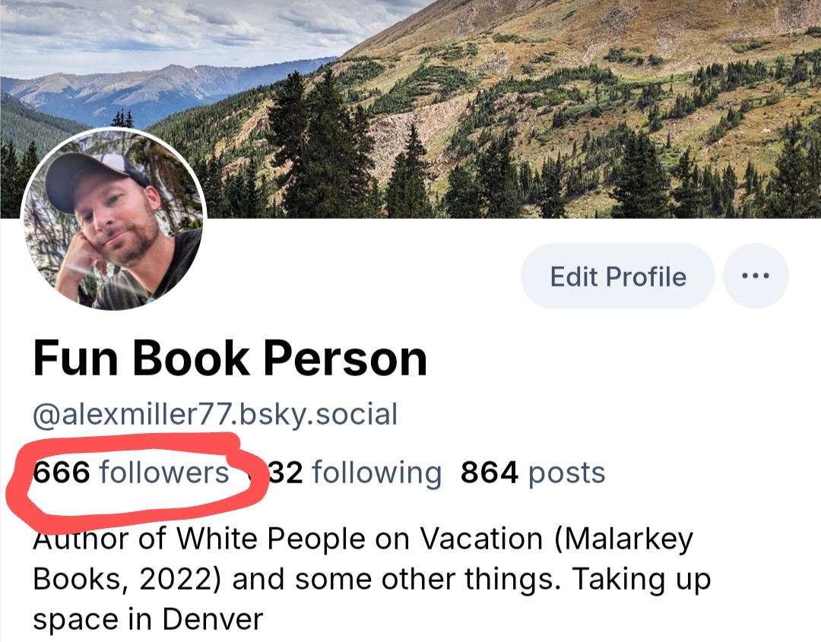Open the three-dot more options menu
This screenshot has height=642, width=821.
[756, 276]
